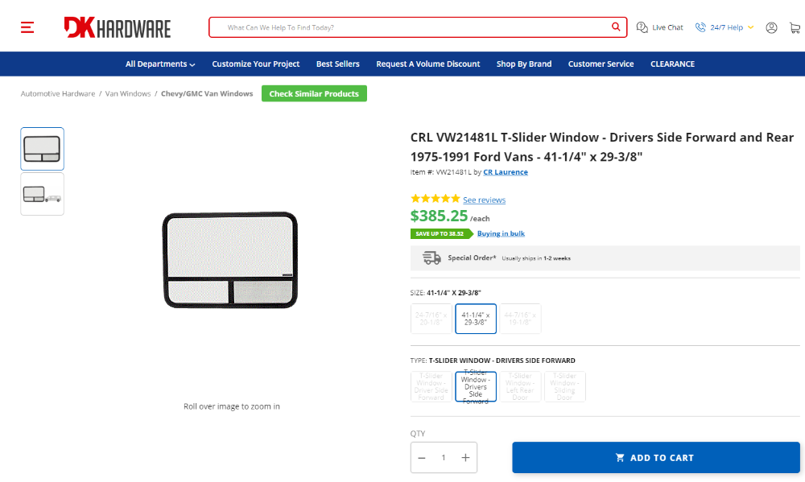This screenshot has height=482, width=805.
Task: Open the hamburger menu icon
Action: [x=27, y=27]
